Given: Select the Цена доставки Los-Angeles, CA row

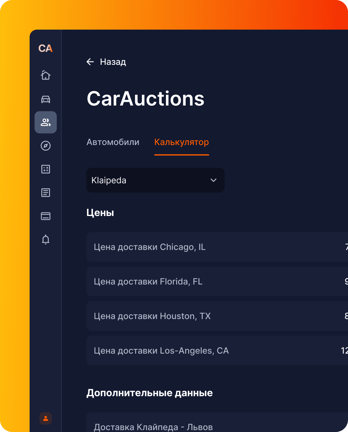Looking at the screenshot, I should click(x=217, y=351).
